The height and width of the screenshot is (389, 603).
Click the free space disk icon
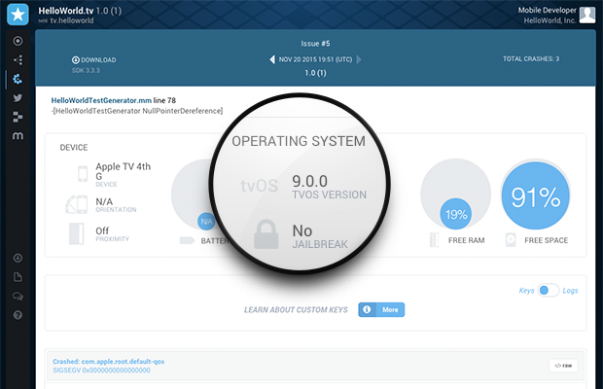[511, 240]
